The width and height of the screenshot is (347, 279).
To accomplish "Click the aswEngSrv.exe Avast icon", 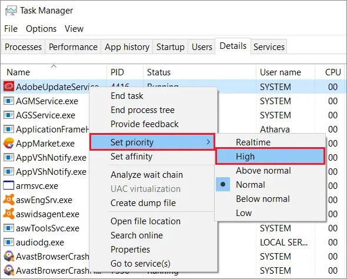I will 9,200.
